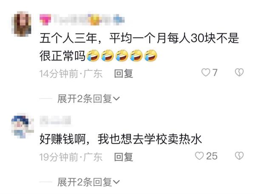
Task: Click the chevron after the second 展开2条回复
Action: (x=116, y=182)
